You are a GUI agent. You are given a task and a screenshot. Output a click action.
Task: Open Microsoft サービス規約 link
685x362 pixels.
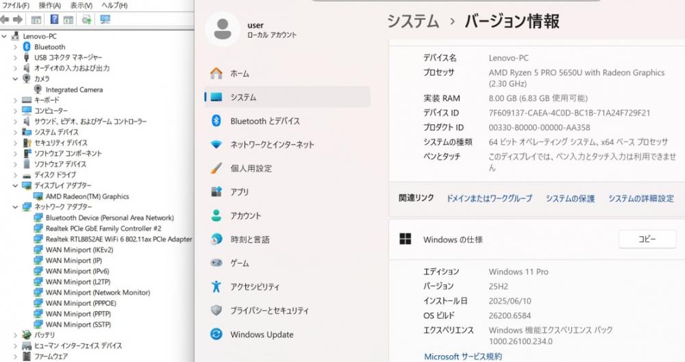tap(463, 357)
